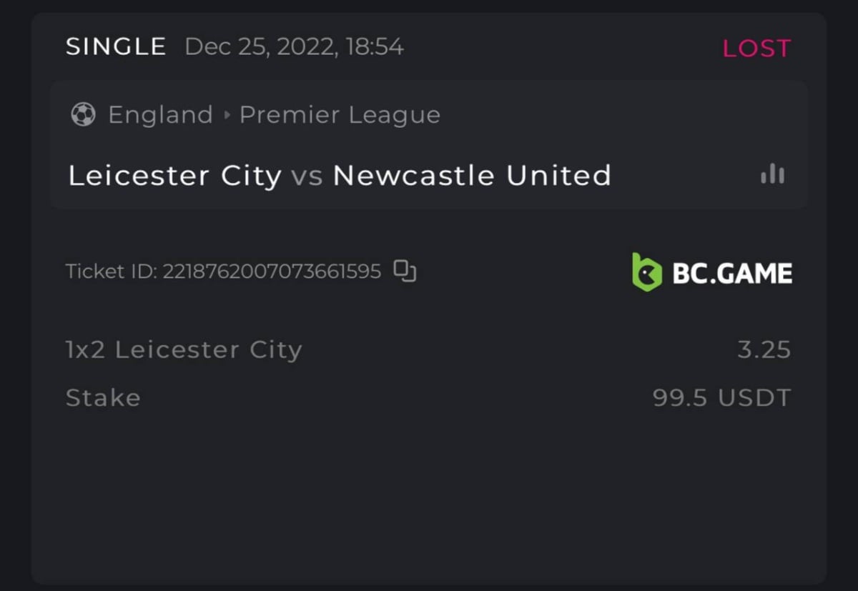Click the Stake label
The width and height of the screenshot is (858, 591).
pos(103,398)
